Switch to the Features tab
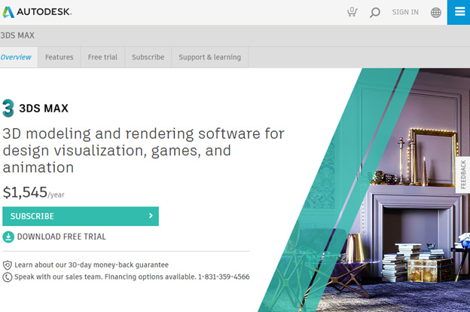Viewport: 470px width, 312px height. [x=59, y=57]
